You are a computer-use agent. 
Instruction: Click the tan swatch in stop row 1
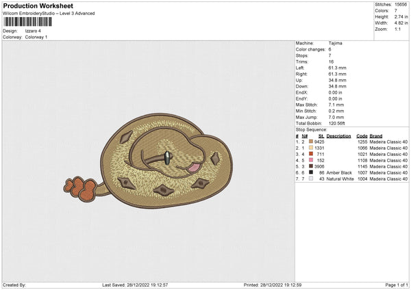tap(311, 142)
